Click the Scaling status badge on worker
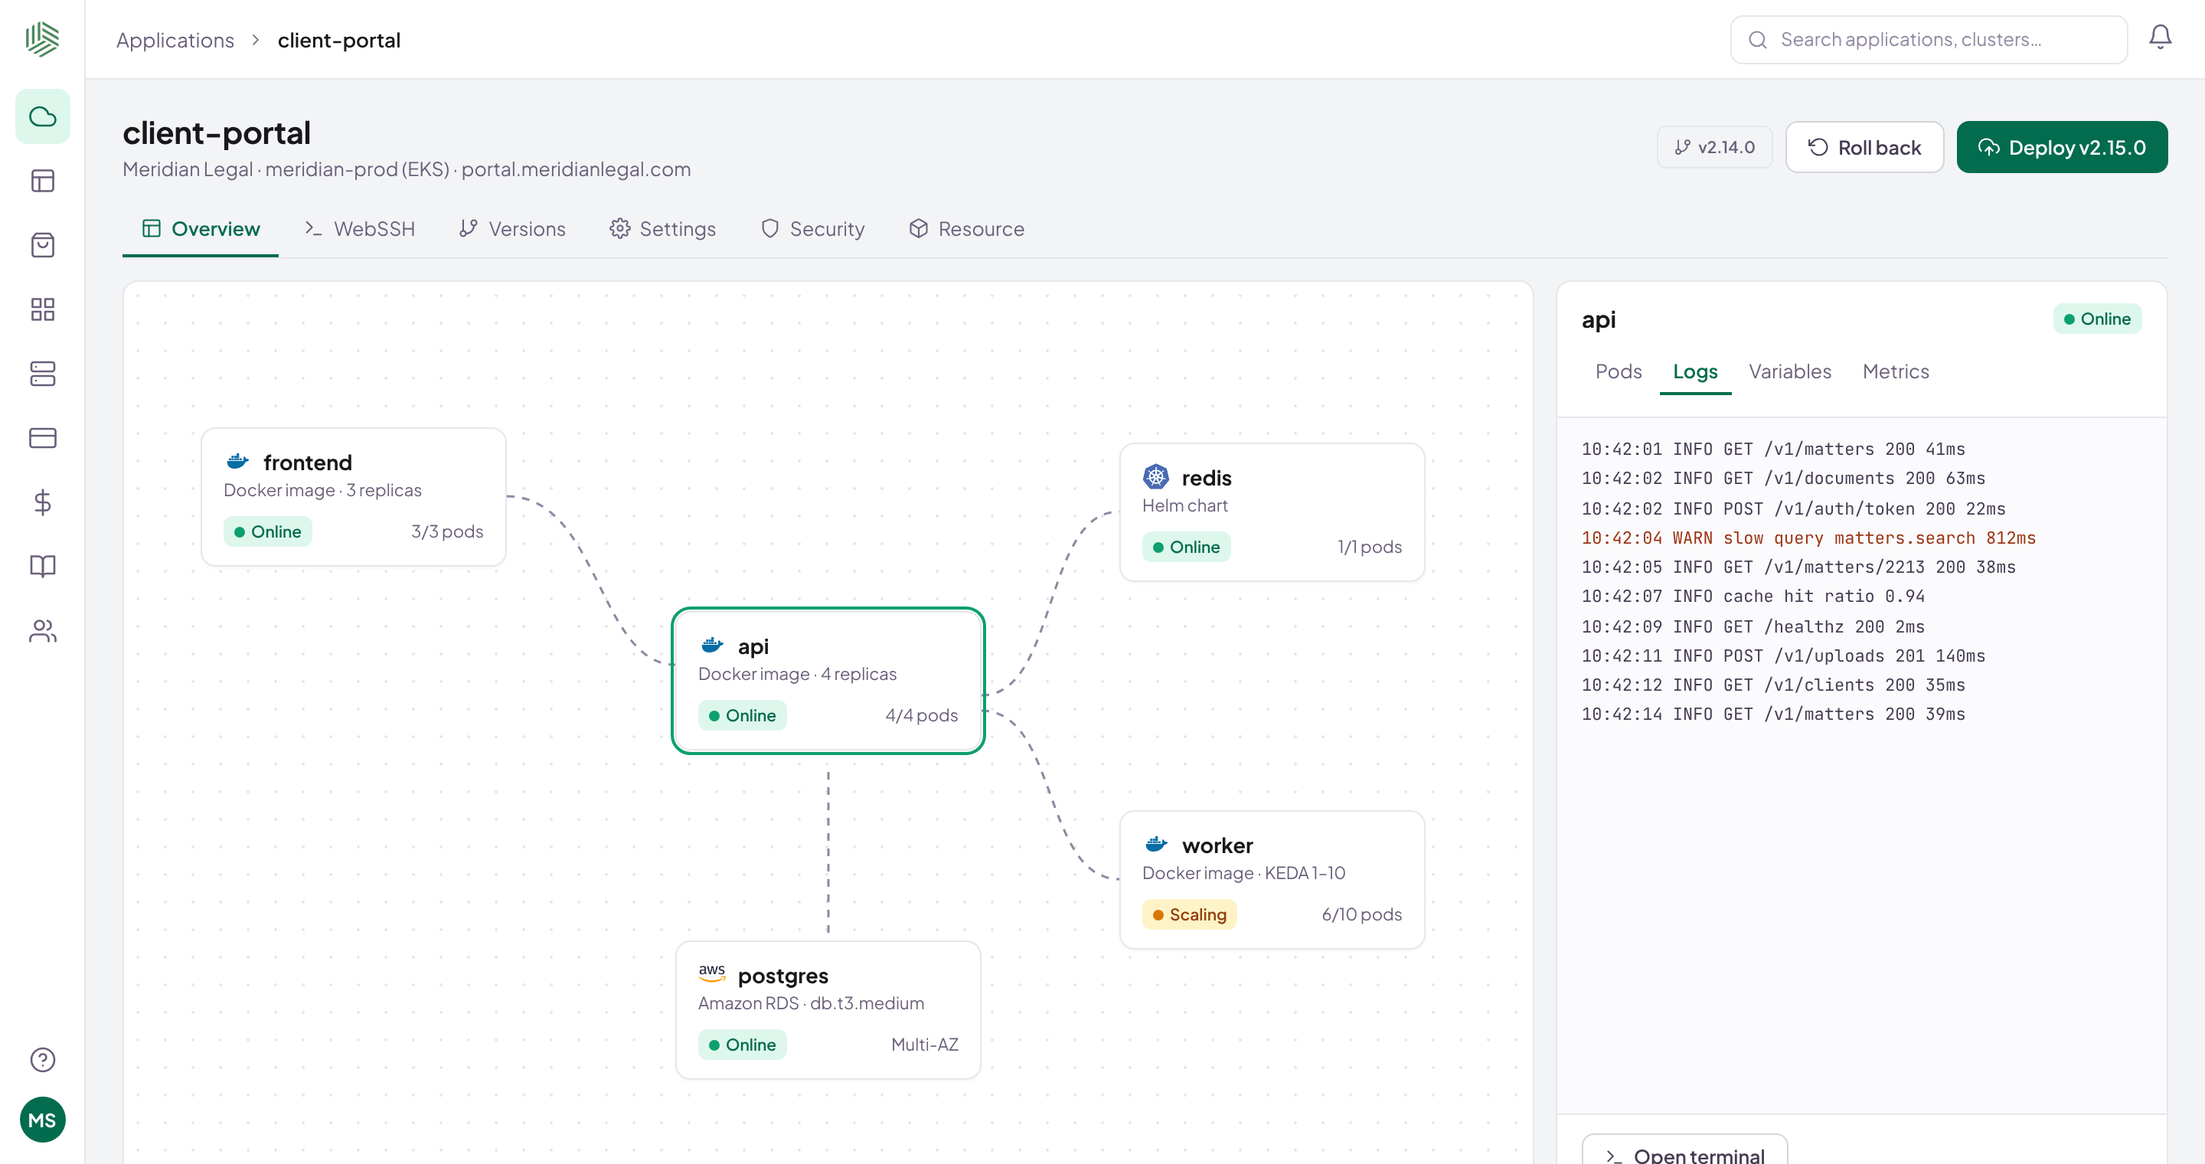This screenshot has width=2205, height=1164. coord(1188,914)
